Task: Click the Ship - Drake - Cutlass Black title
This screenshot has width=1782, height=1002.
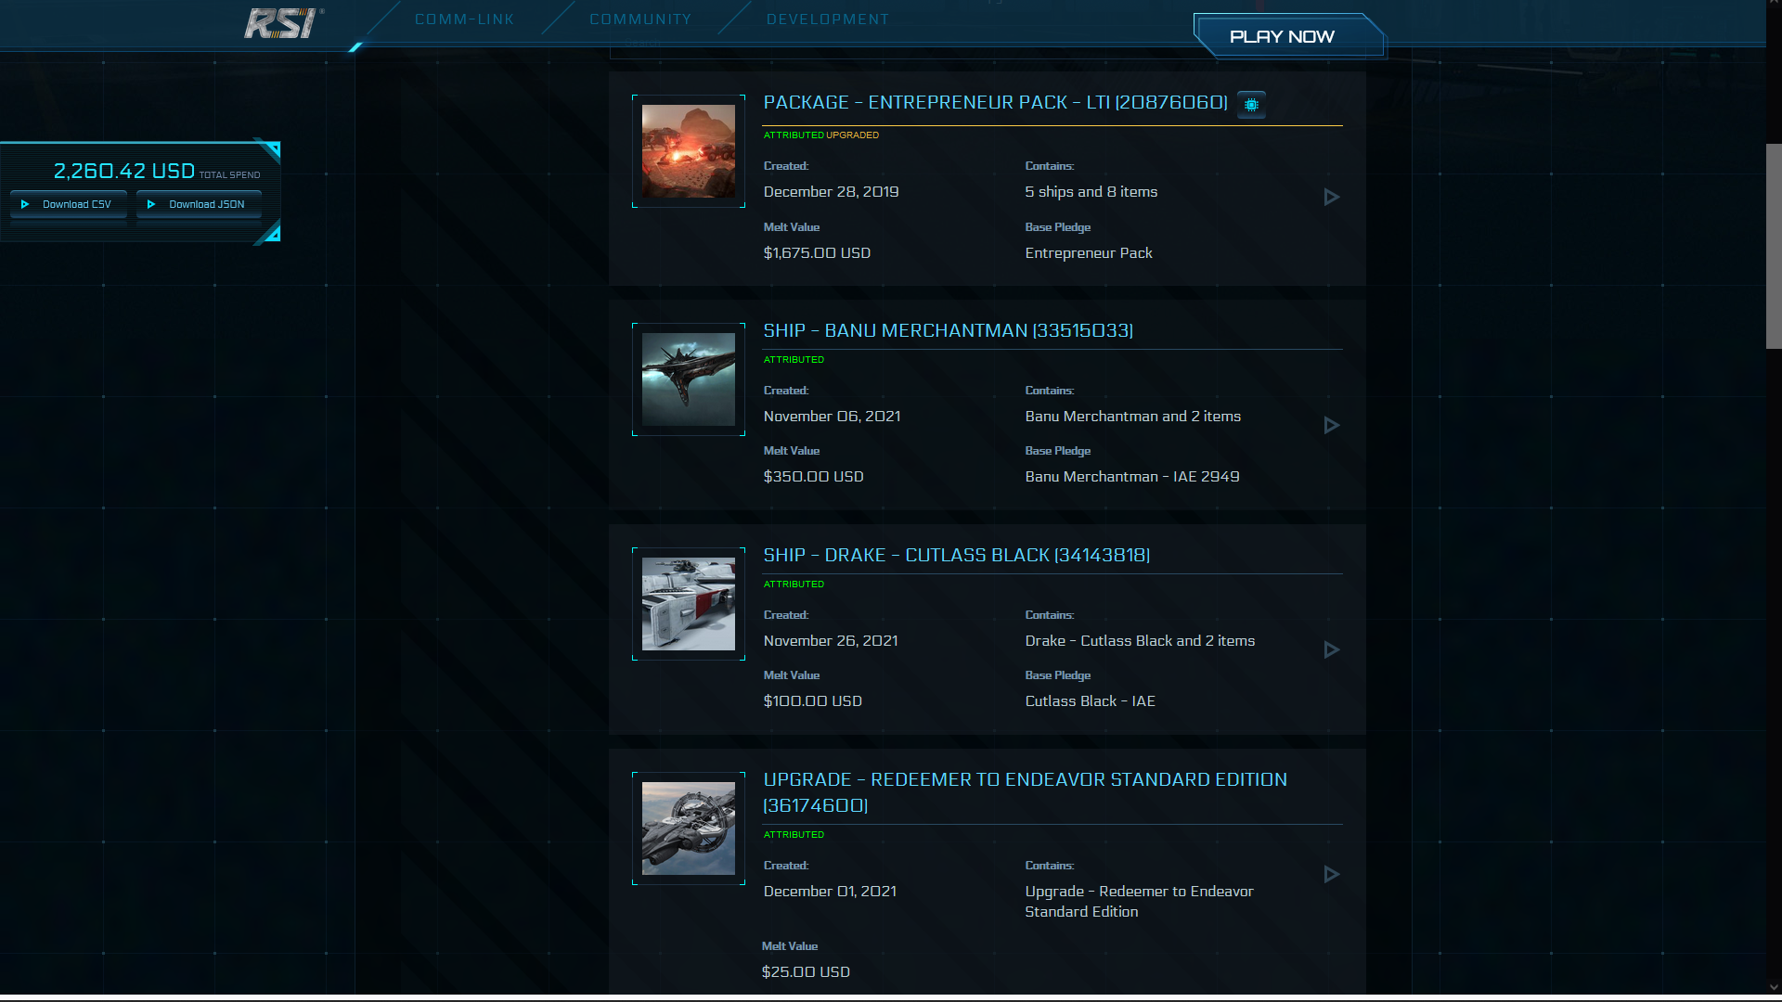Action: pos(956,555)
